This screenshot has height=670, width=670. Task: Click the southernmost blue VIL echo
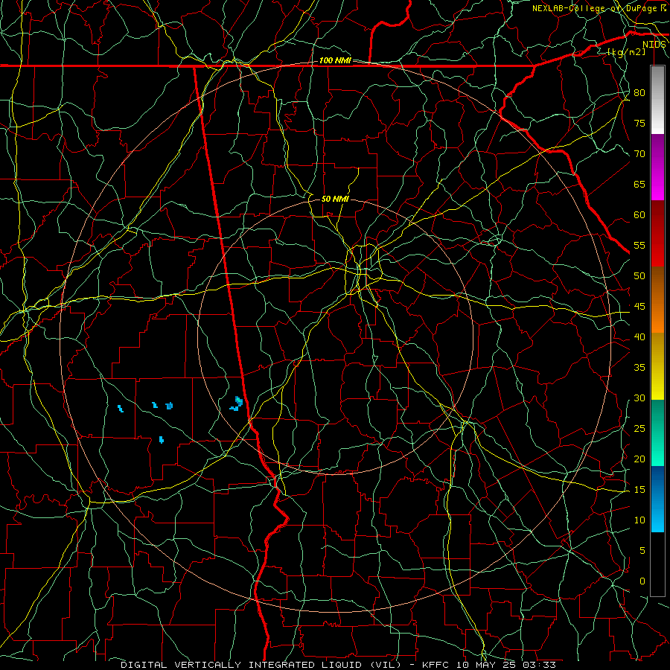(x=161, y=440)
